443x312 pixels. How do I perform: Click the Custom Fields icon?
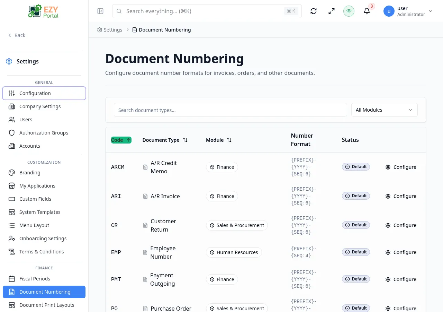click(12, 199)
